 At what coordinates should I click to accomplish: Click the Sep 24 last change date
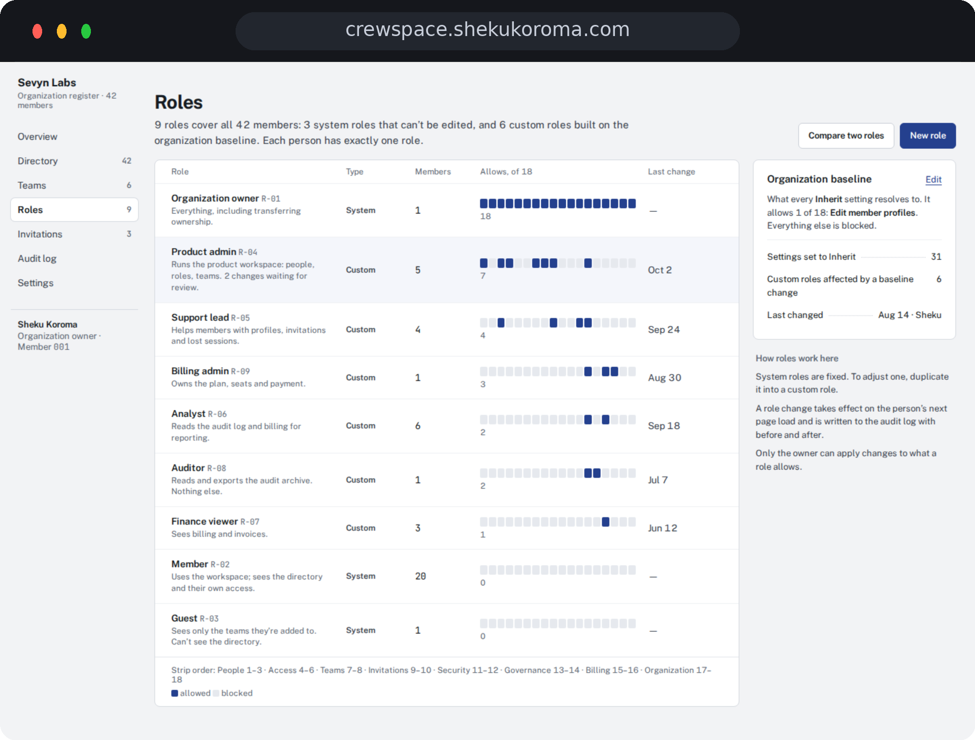point(664,330)
